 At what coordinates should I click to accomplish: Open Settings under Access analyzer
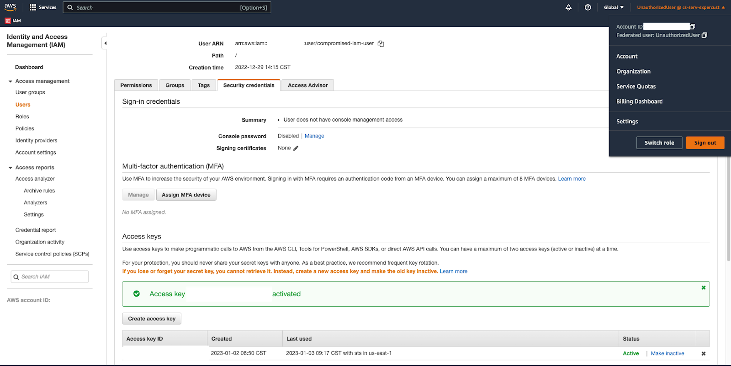point(34,214)
